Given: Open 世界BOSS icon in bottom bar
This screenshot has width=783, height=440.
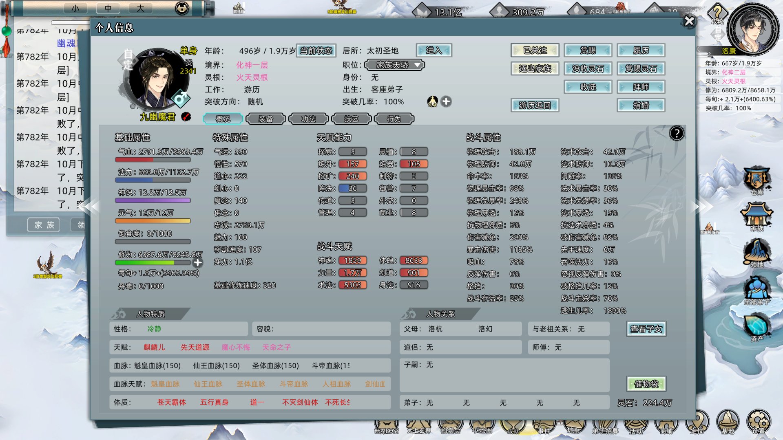Looking at the screenshot, I should coord(387,426).
